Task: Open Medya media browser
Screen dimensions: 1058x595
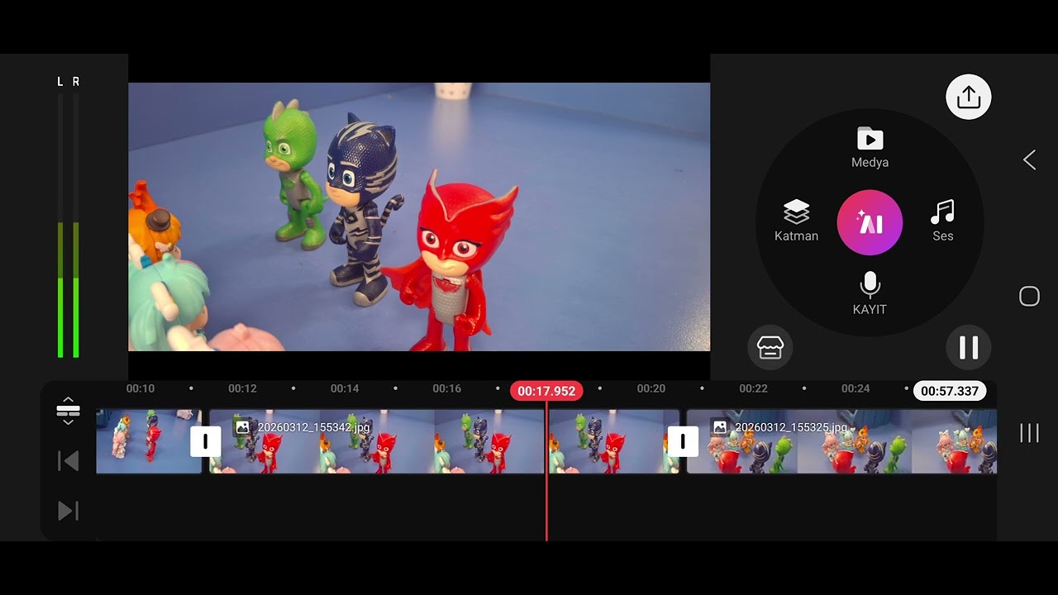Action: tap(870, 148)
